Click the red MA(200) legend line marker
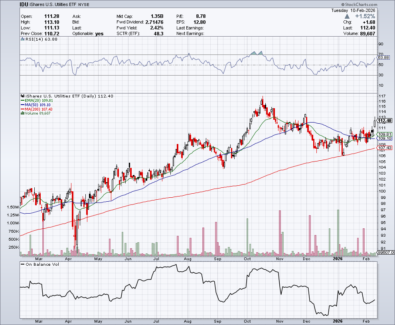 [x=22, y=109]
